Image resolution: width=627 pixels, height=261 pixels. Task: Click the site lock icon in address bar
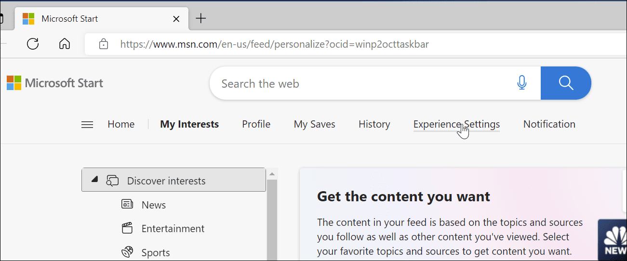coord(103,44)
